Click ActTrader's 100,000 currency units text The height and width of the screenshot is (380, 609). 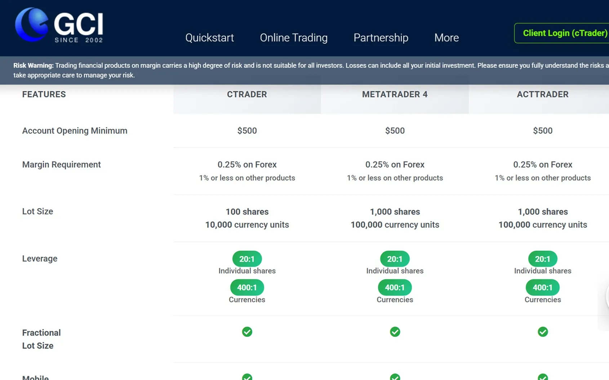point(543,225)
